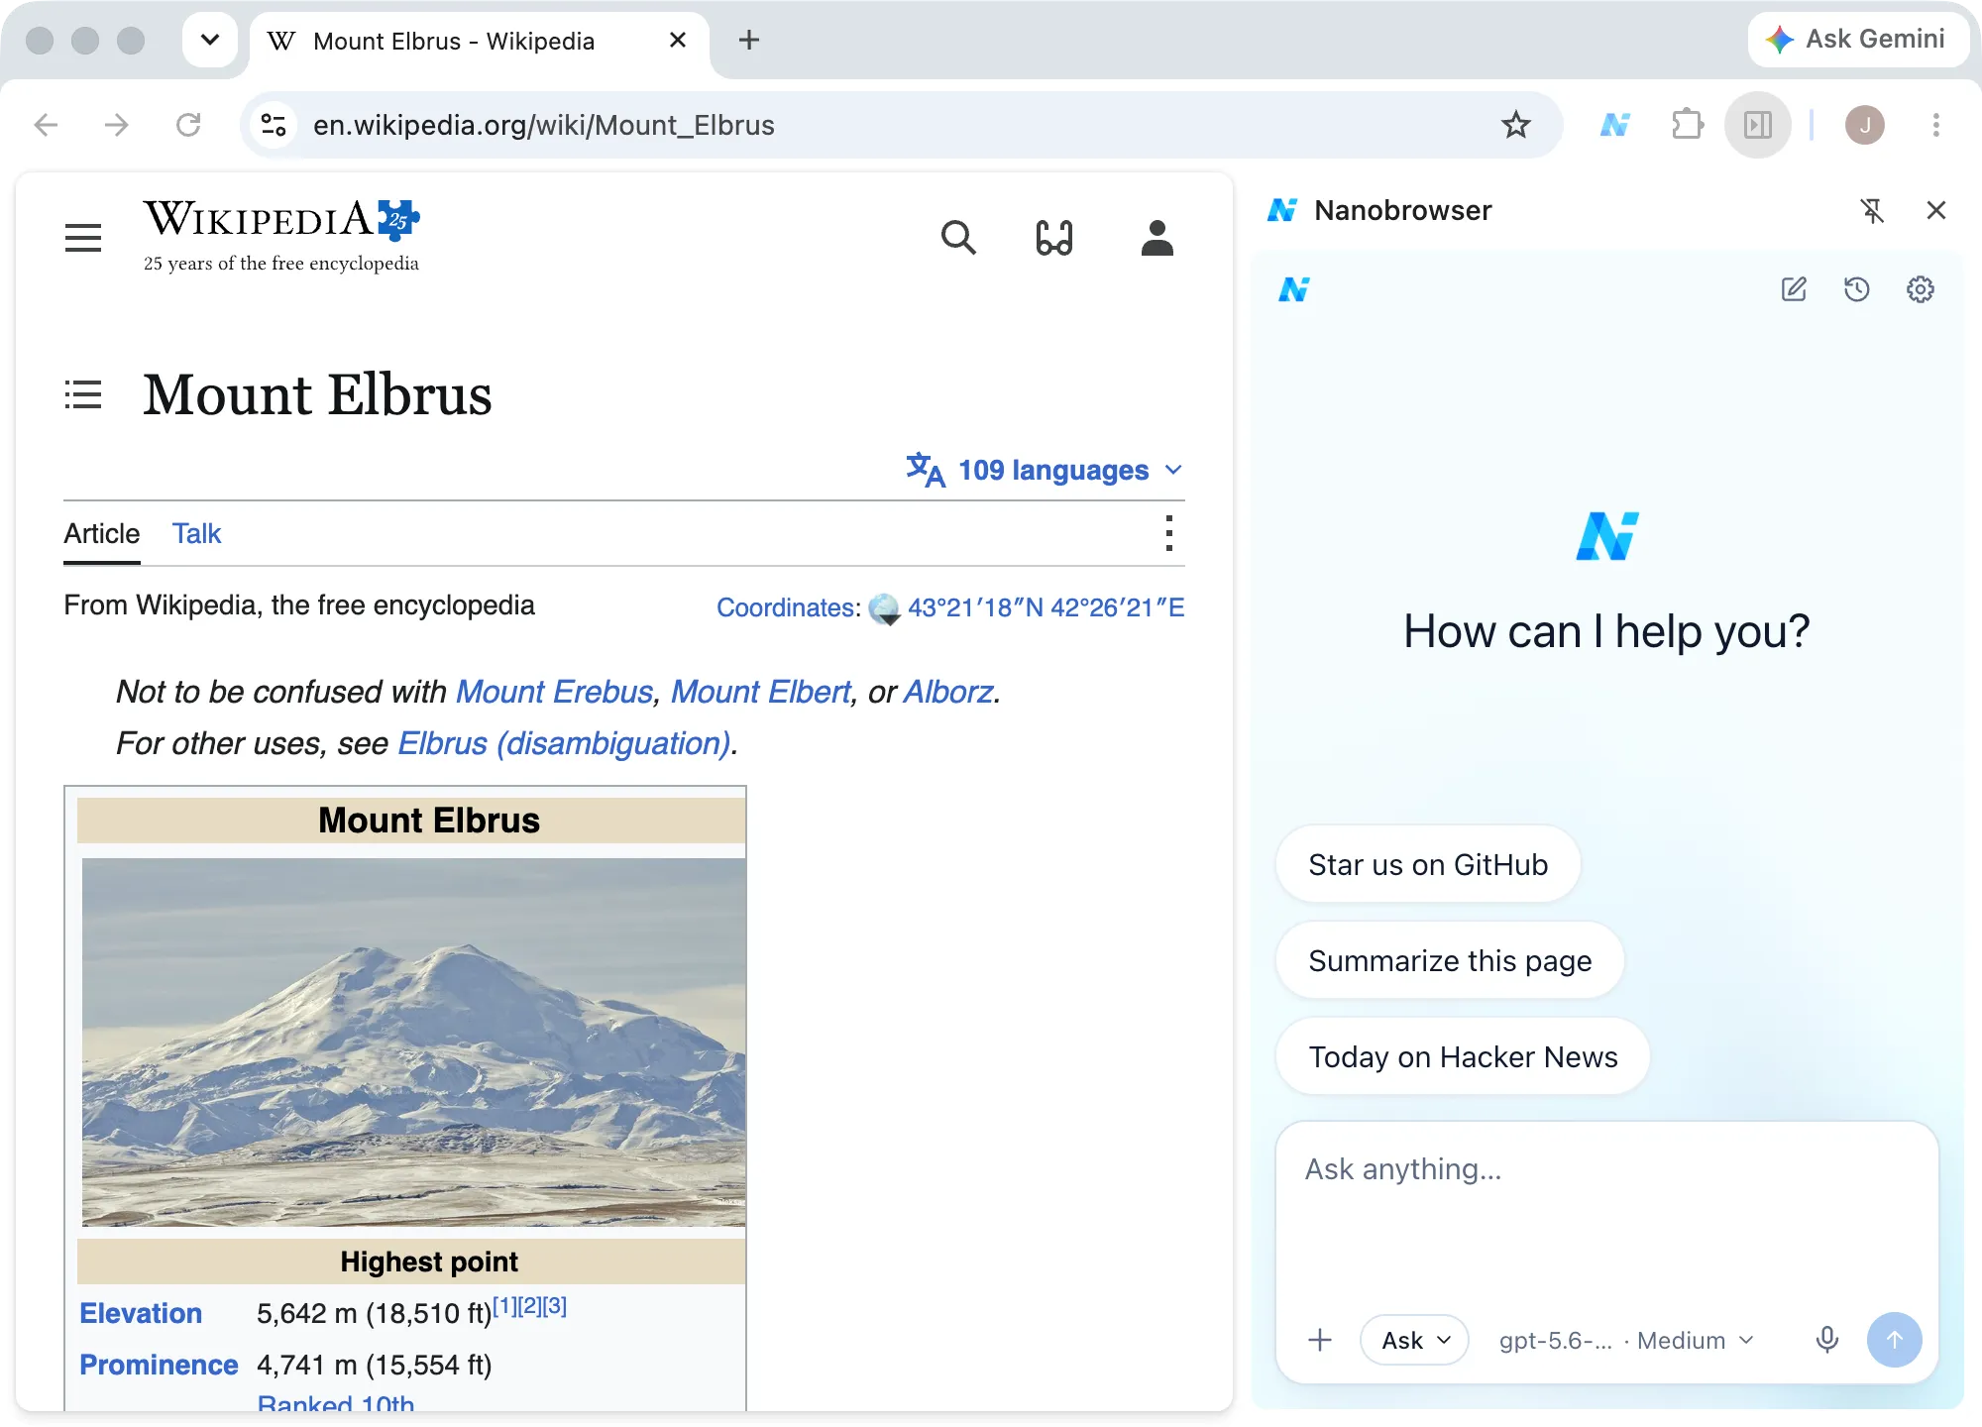
Task: Open Nanobrowser chat history icon
Action: pos(1857,289)
